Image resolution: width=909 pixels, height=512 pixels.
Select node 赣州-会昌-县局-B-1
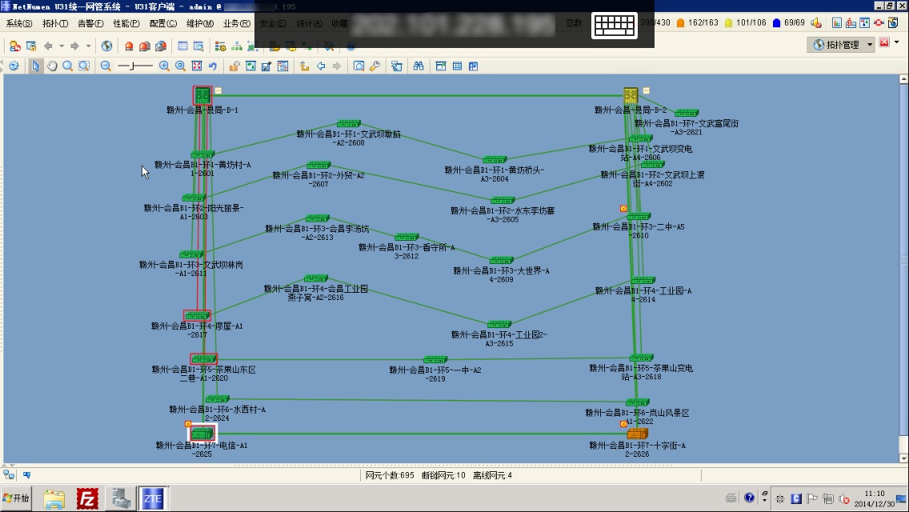[x=202, y=95]
